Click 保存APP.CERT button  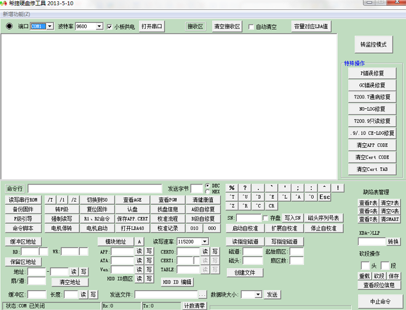[132, 219]
